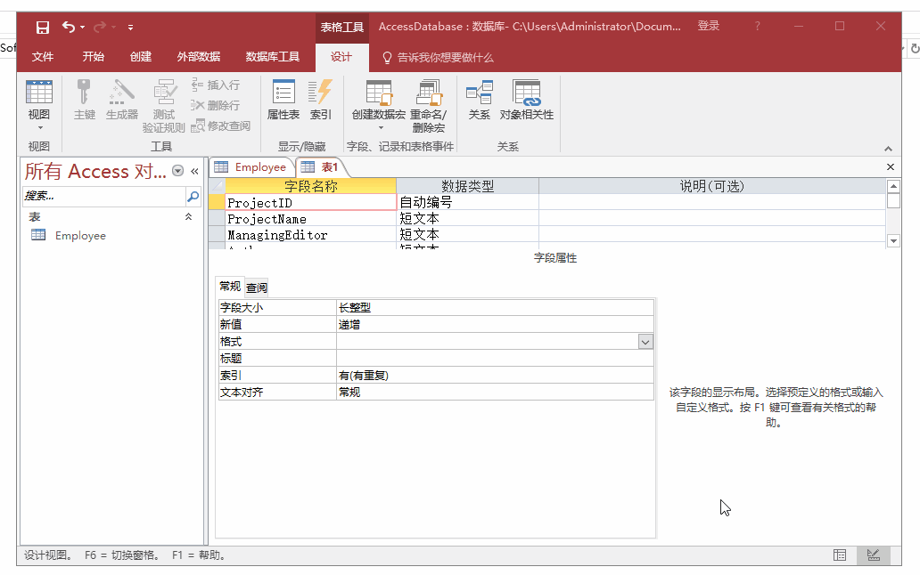The image size is (920, 575).
Task: Expand the 格式 format dropdown arrow
Action: tap(645, 342)
